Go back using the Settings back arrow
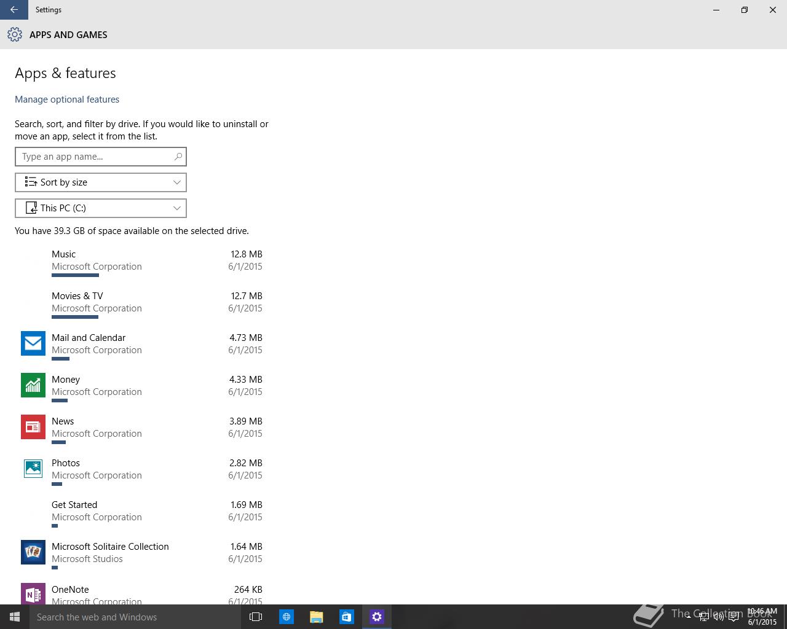Screen dimensions: 787x629 coord(14,10)
